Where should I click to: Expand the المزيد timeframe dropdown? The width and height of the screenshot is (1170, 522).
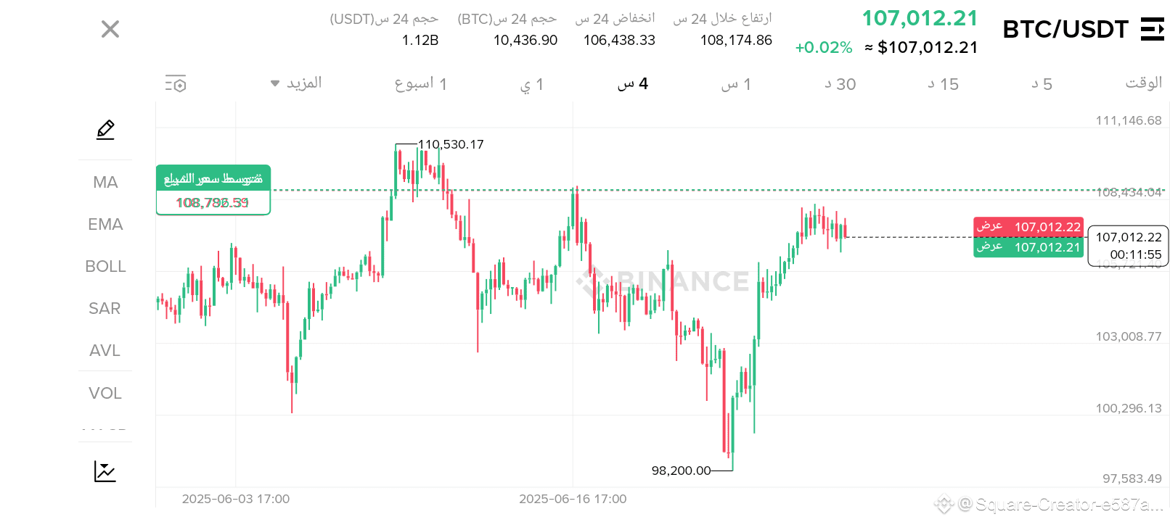(x=296, y=83)
